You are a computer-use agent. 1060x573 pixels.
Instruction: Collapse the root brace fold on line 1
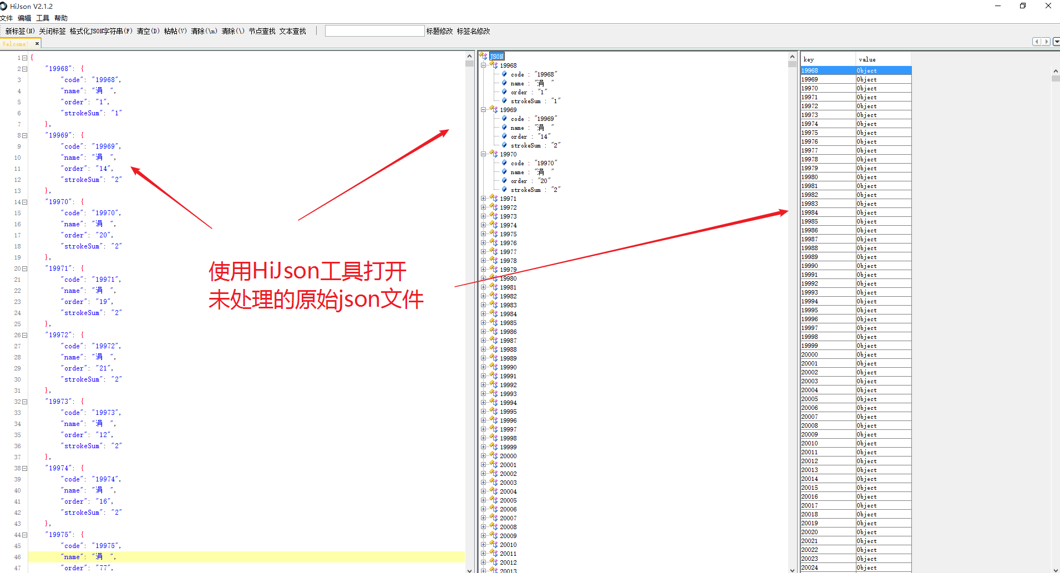[24, 58]
